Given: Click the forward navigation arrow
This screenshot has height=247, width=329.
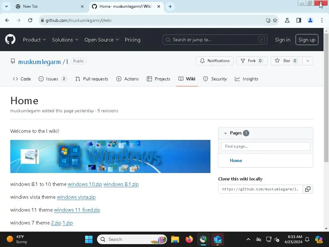Looking at the screenshot, I should (x=19, y=20).
